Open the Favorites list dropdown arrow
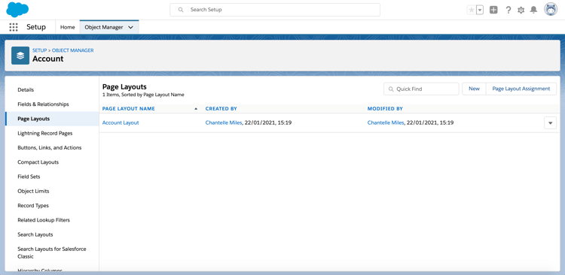565x275 pixels. (480, 10)
